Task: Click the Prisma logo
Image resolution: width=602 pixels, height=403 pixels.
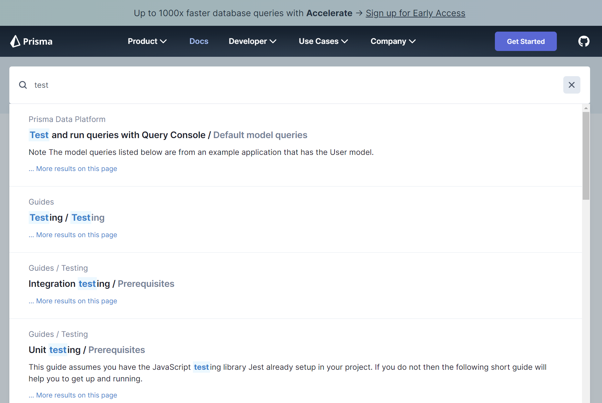Action: tap(31, 41)
